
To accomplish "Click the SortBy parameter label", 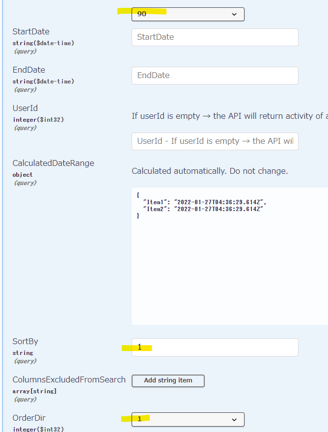I will pyautogui.click(x=25, y=342).
